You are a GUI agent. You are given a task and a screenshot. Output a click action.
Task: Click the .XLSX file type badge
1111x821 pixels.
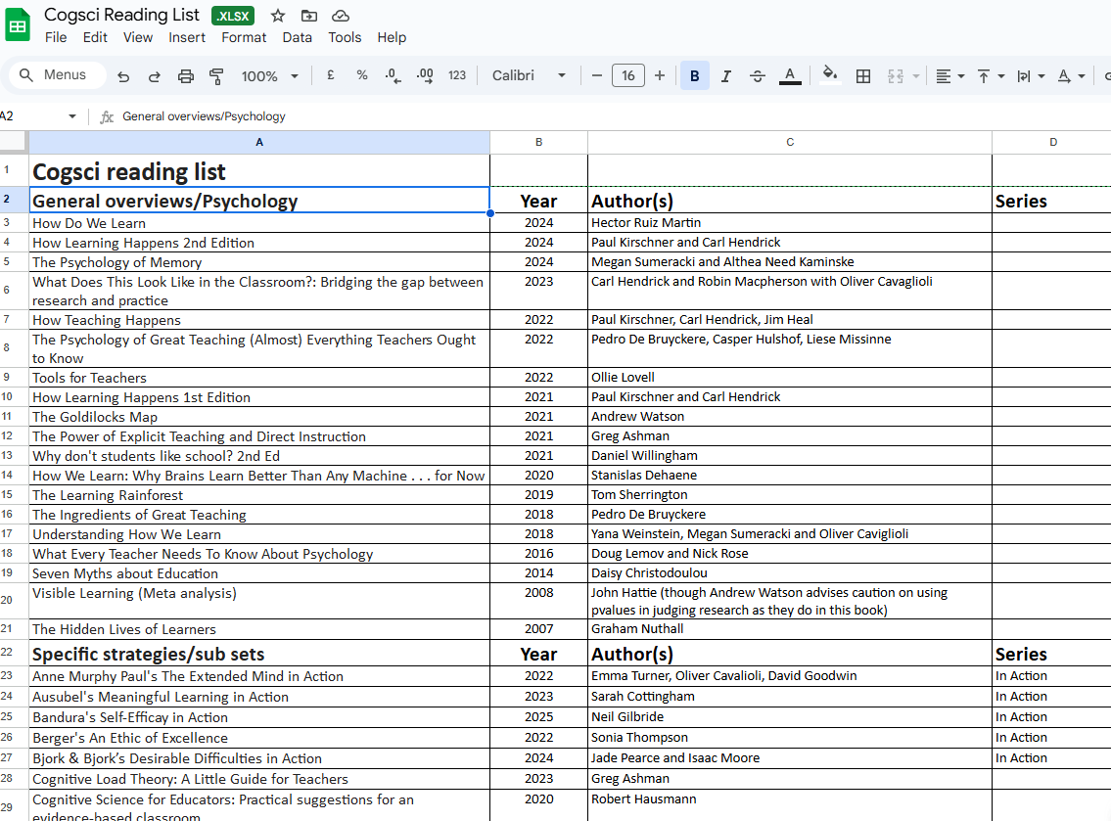tap(233, 16)
